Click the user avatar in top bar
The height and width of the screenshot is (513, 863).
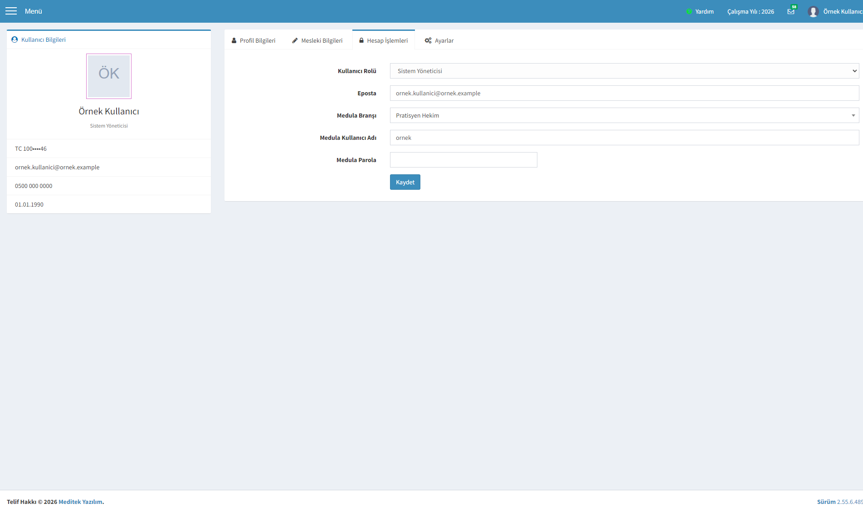[813, 11]
